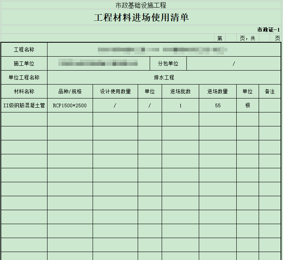This screenshot has height=260, width=283.
Task: Click the 进场批数 column header
Action: [180, 91]
